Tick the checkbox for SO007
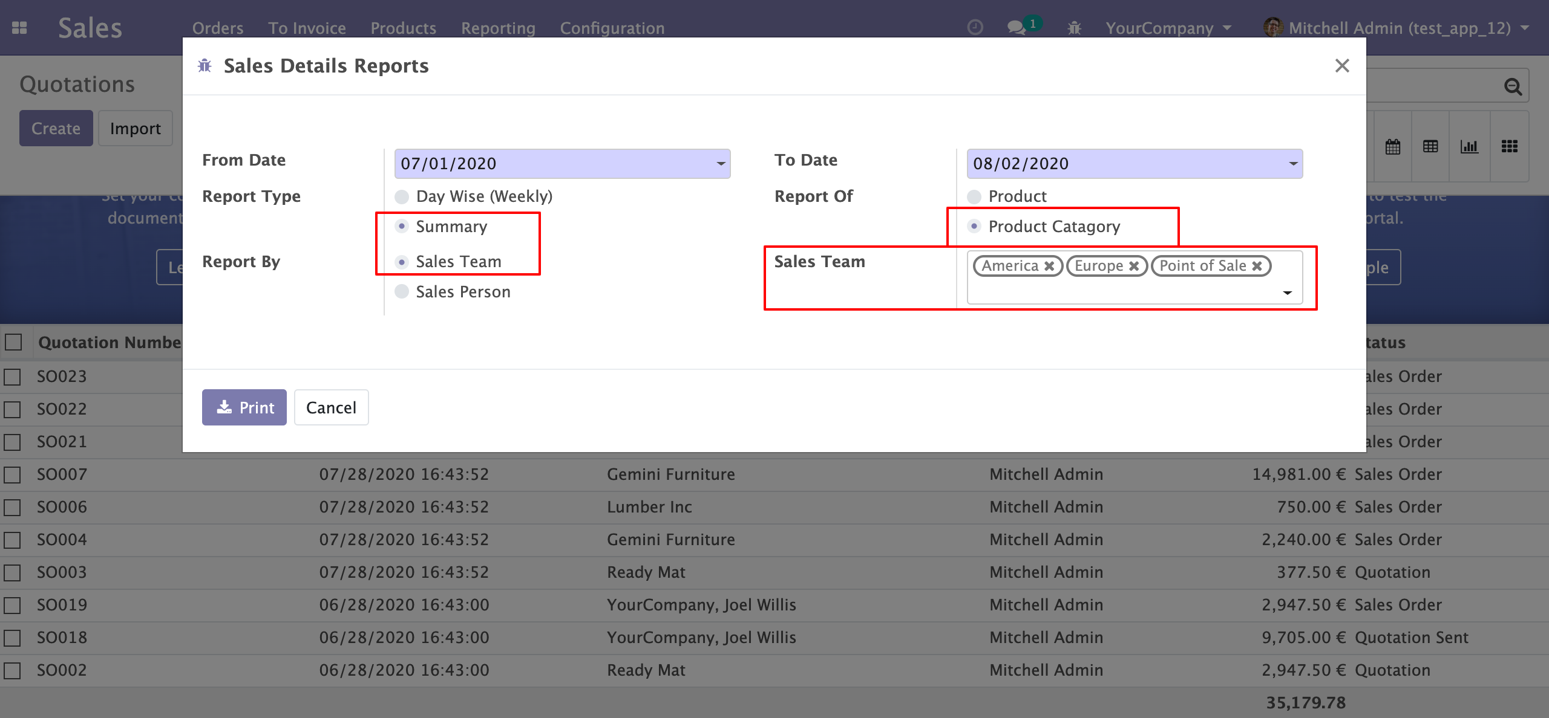This screenshot has height=718, width=1549. 13,474
